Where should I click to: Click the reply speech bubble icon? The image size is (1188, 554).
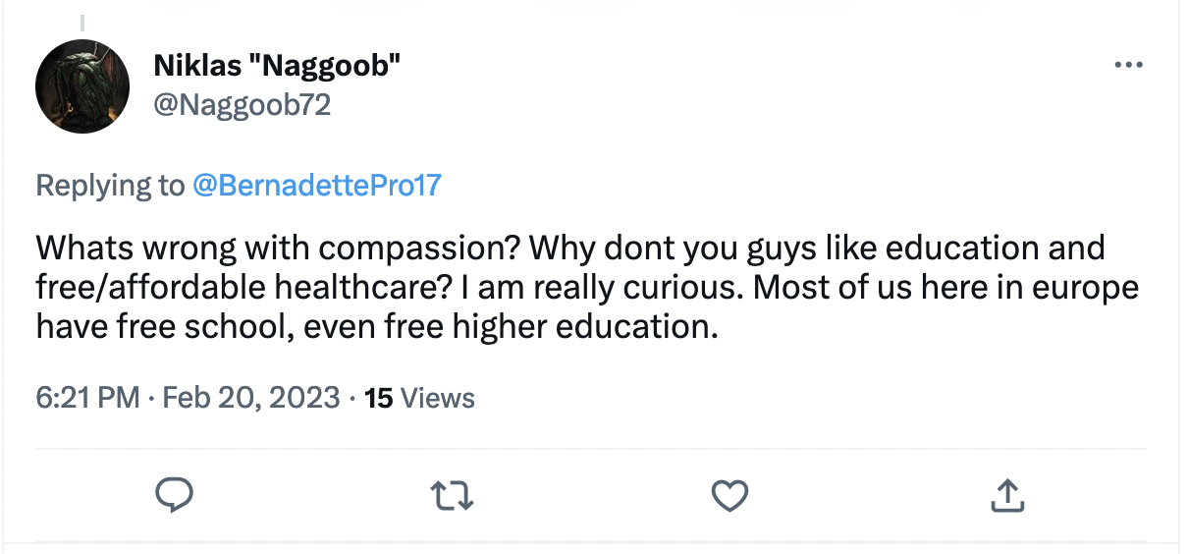tap(175, 496)
